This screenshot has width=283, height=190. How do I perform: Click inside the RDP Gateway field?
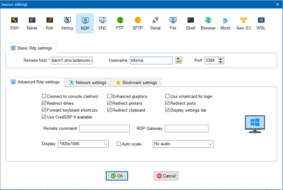click(x=186, y=129)
